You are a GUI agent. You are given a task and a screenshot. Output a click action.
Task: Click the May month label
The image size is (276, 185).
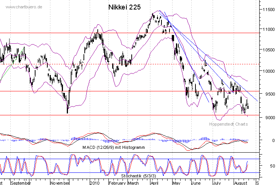(176, 183)
